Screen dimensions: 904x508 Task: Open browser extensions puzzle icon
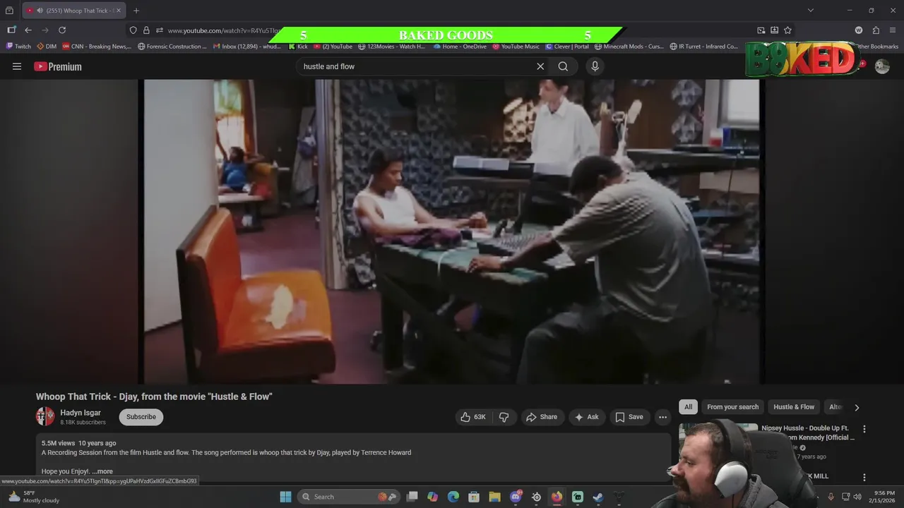click(876, 30)
